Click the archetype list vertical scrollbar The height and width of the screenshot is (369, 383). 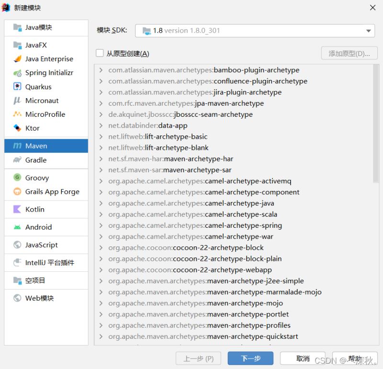pyautogui.click(x=376, y=124)
